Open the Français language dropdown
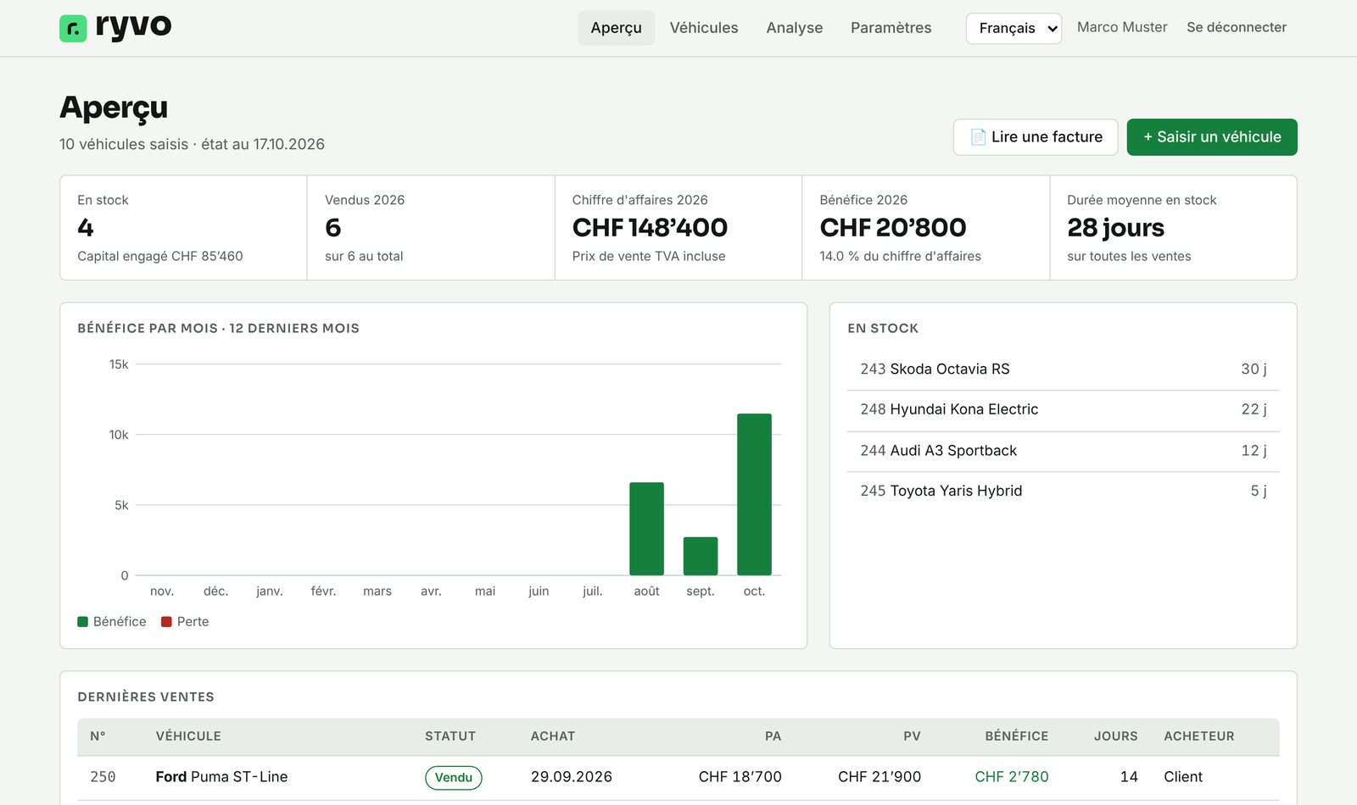 pyautogui.click(x=1014, y=28)
